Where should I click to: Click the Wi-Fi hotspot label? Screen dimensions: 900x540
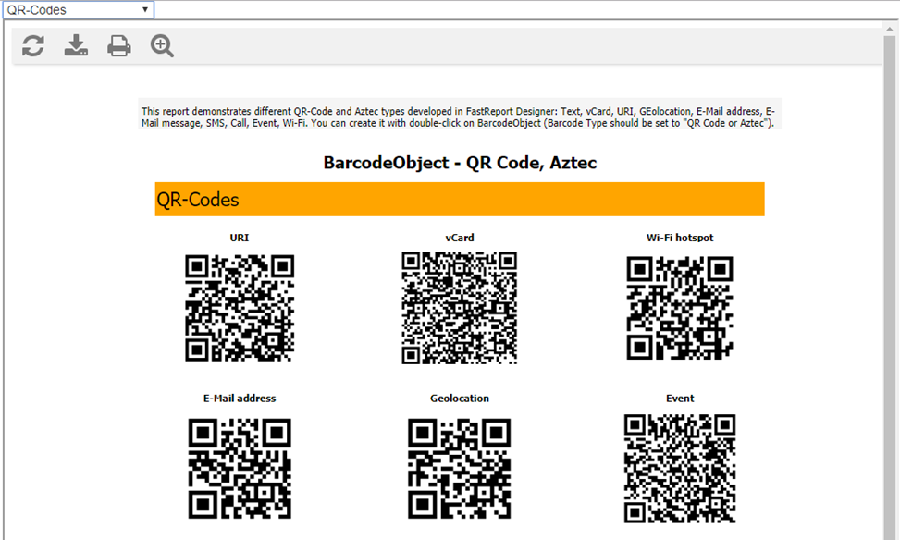click(x=680, y=238)
